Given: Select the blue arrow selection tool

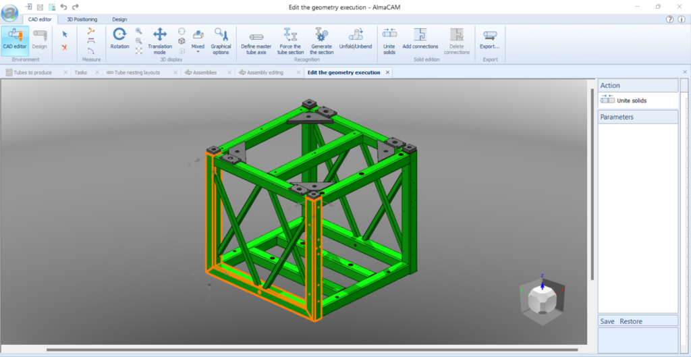Looking at the screenshot, I should tap(65, 34).
